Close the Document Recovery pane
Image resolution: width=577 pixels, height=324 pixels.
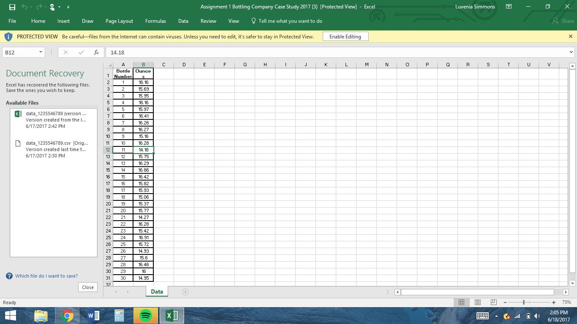pos(88,287)
